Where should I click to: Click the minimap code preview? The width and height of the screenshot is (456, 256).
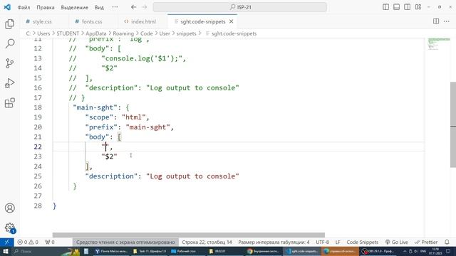point(439,43)
